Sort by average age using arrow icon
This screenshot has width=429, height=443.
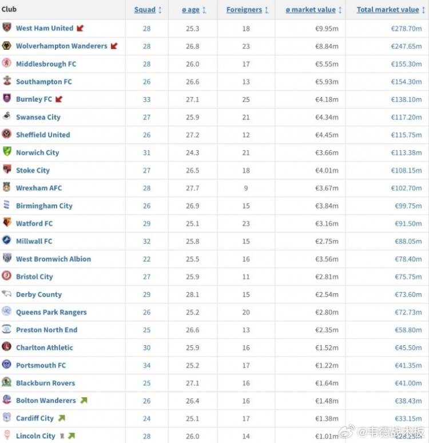tap(204, 10)
